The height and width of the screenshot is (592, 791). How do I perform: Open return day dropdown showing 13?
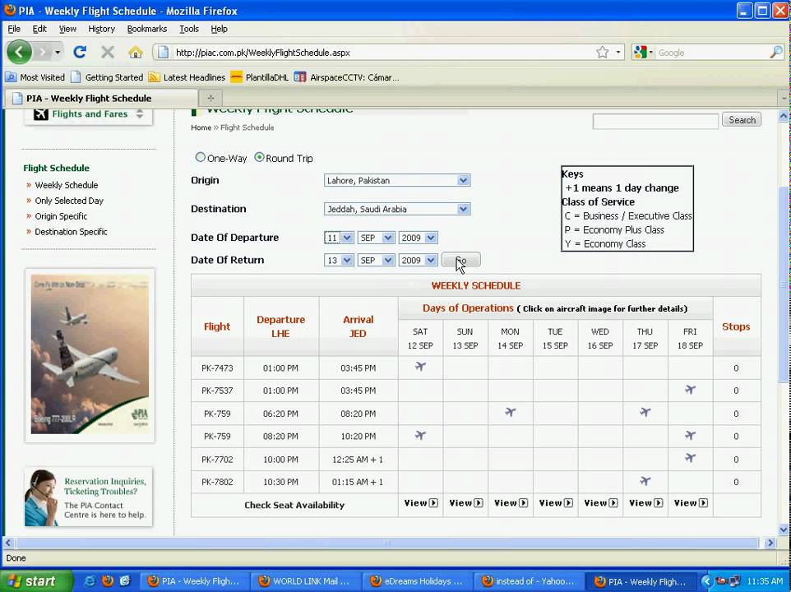pyautogui.click(x=339, y=260)
